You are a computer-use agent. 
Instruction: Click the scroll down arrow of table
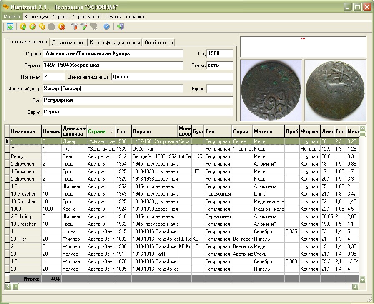363,279
